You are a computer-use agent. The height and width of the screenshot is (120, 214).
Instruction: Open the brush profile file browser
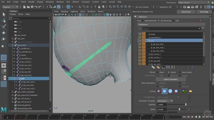pyautogui.click(x=190, y=91)
